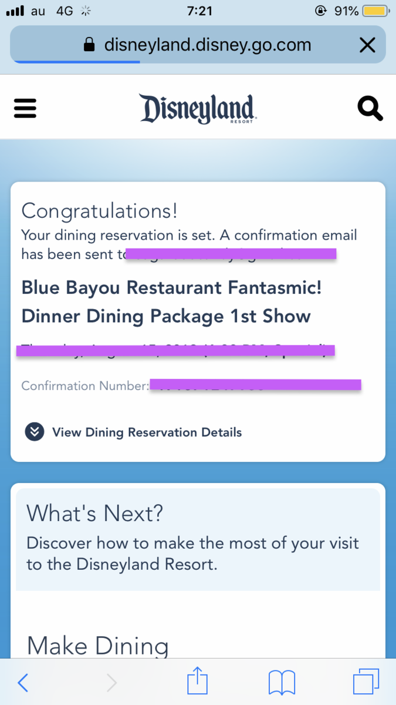
Task: Tap the grayed forward navigation chevron
Action: point(111,681)
